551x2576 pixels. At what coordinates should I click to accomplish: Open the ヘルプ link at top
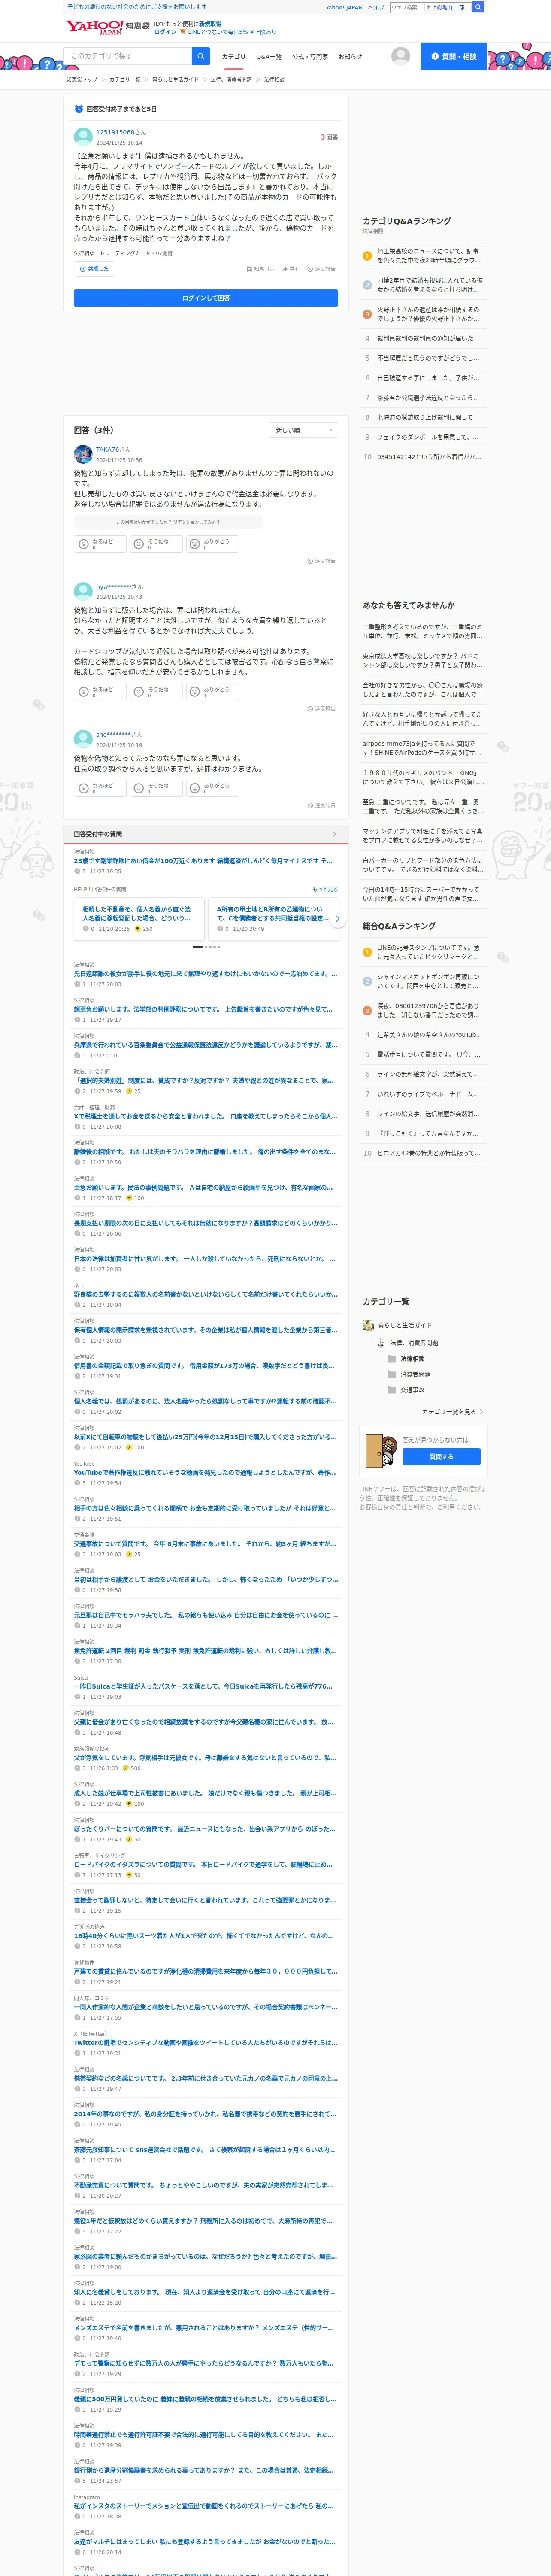pyautogui.click(x=375, y=7)
